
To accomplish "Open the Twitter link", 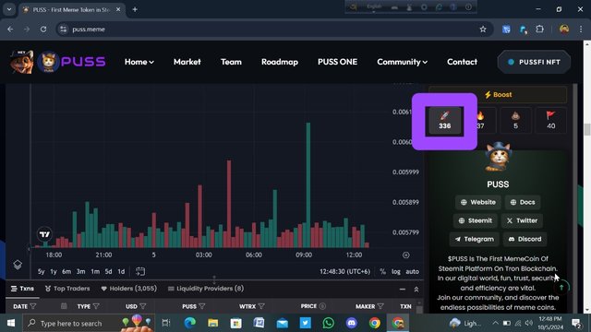I will [x=522, y=220].
